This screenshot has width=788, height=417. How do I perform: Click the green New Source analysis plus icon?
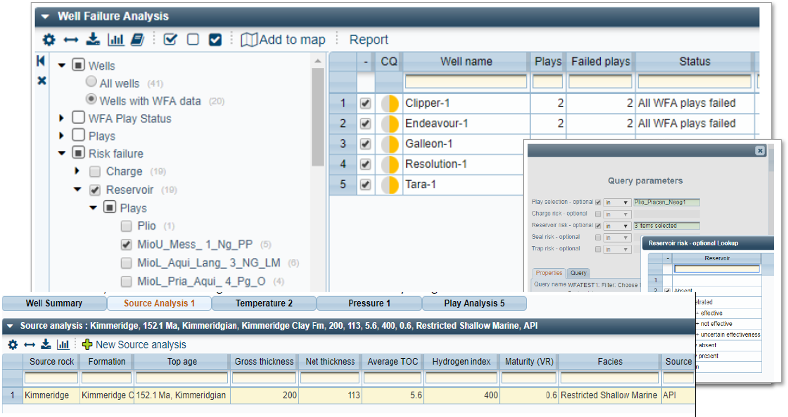pos(87,344)
